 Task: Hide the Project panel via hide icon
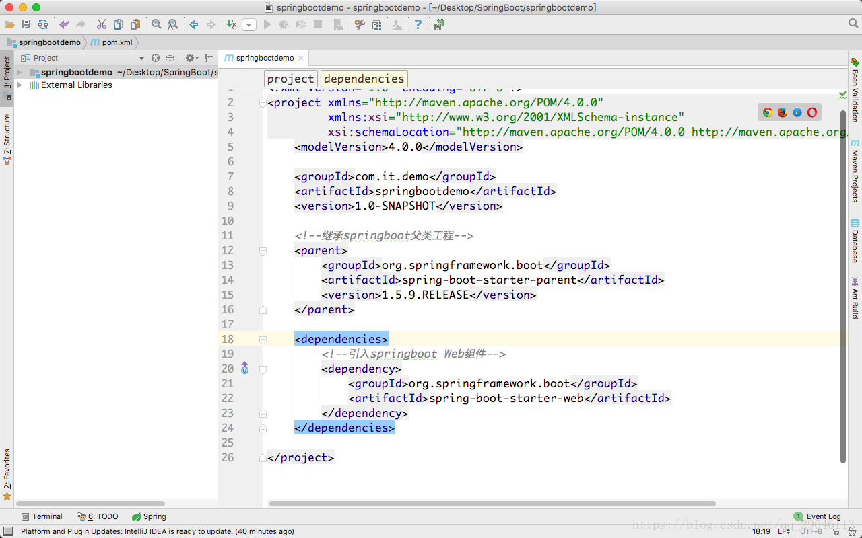pyautogui.click(x=209, y=58)
